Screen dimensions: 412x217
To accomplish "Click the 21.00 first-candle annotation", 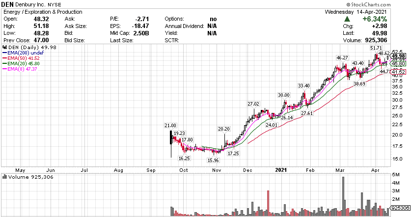I will (170, 126).
